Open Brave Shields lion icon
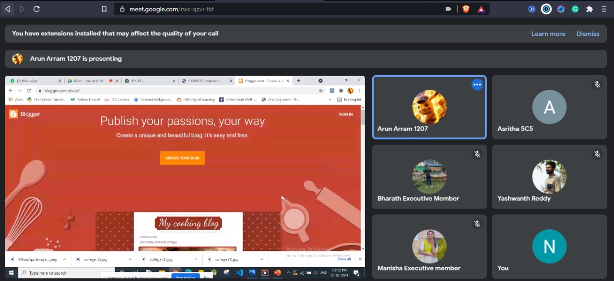614x281 pixels. click(x=466, y=9)
